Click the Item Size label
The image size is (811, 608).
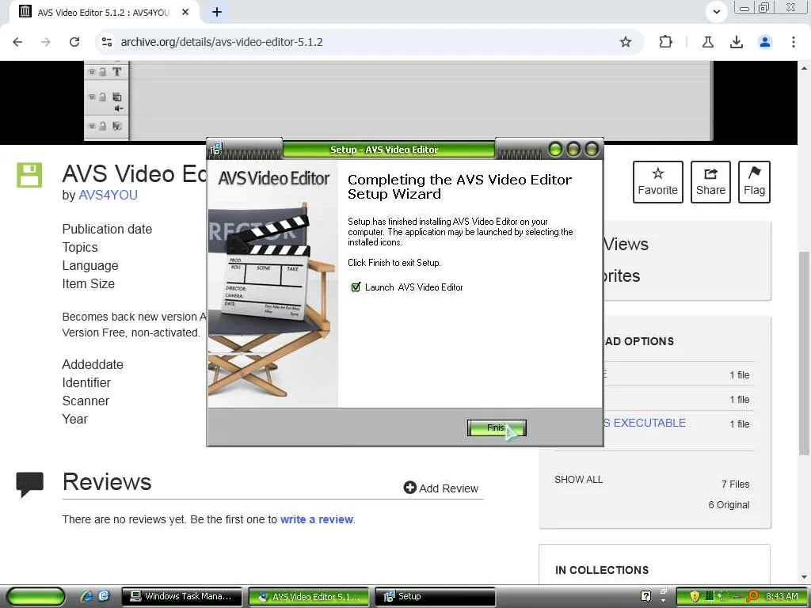click(x=89, y=283)
